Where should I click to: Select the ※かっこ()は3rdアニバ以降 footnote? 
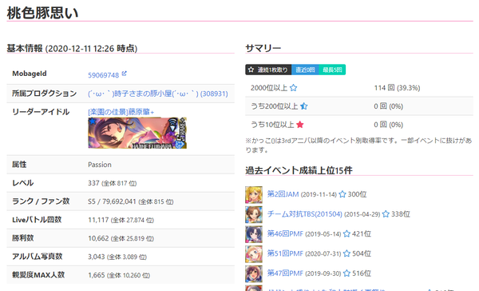click(x=359, y=145)
